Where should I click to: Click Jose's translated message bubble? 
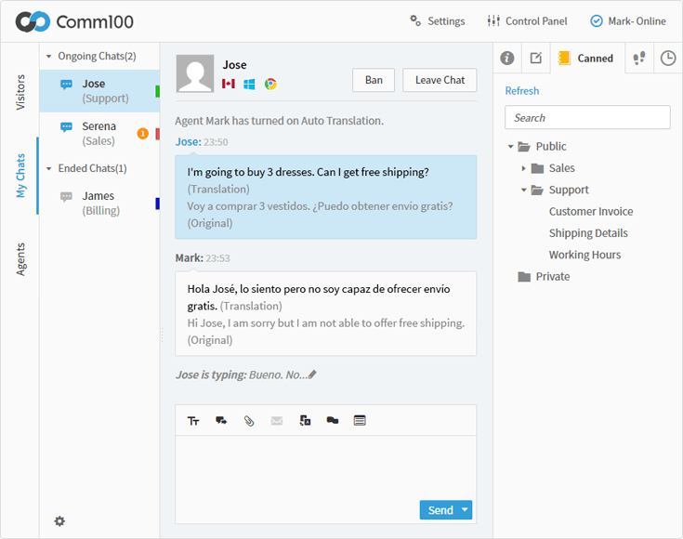tap(326, 197)
